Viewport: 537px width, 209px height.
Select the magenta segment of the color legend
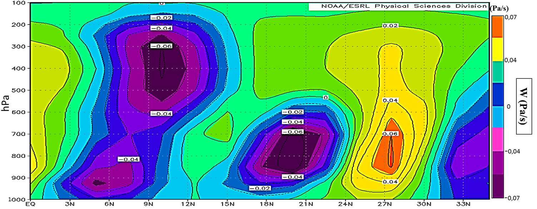(497, 140)
